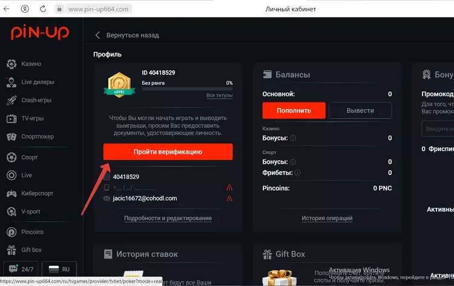Open TV-игры in the sidebar
Viewport: 454px width, 286px height.
coord(33,119)
